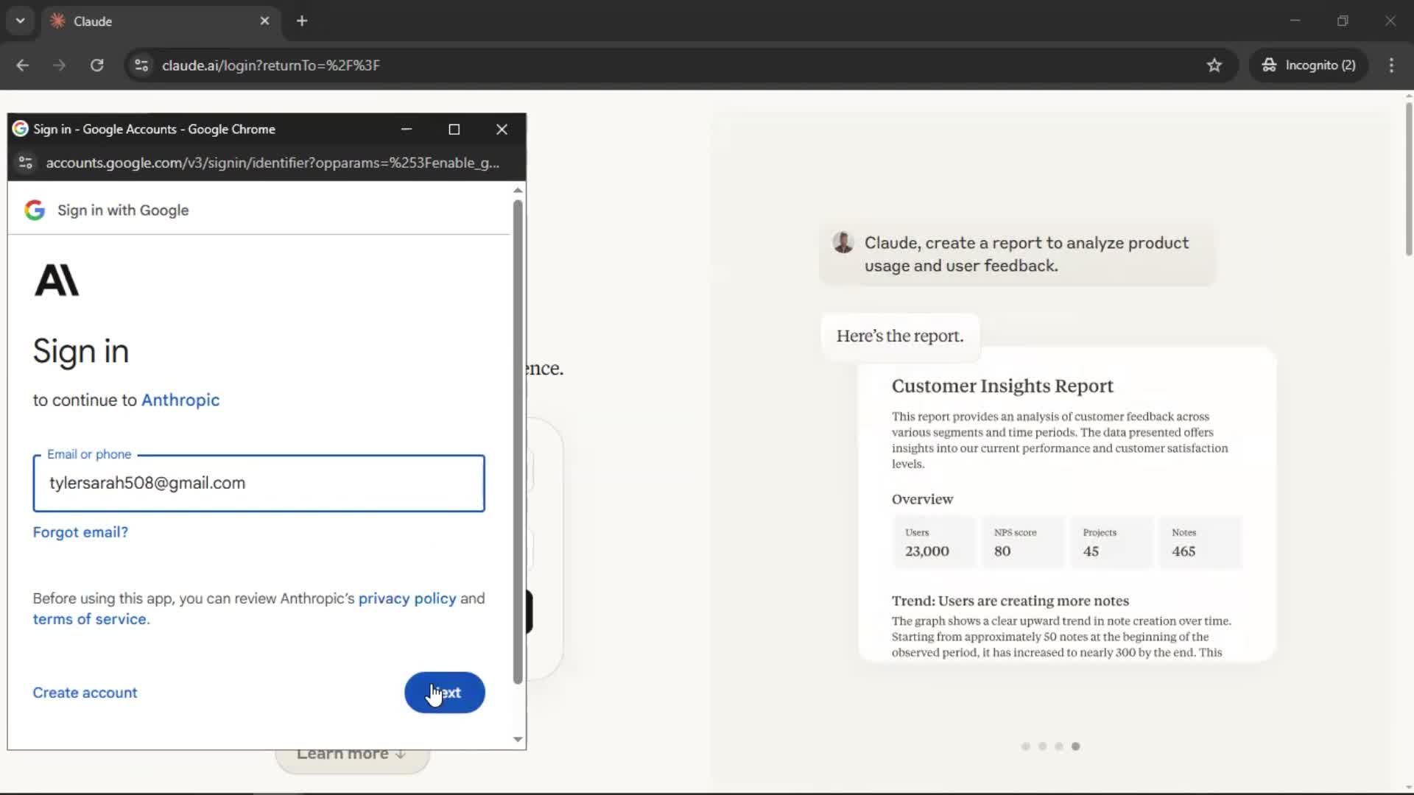The height and width of the screenshot is (795, 1414).
Task: Select the third carousel dot
Action: tap(1059, 746)
